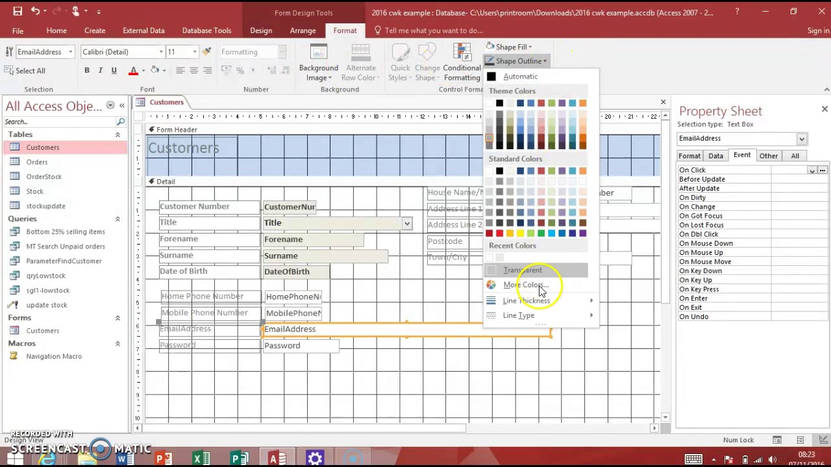The height and width of the screenshot is (467, 831).
Task: Pick the black theme color swatch
Action: 499,102
